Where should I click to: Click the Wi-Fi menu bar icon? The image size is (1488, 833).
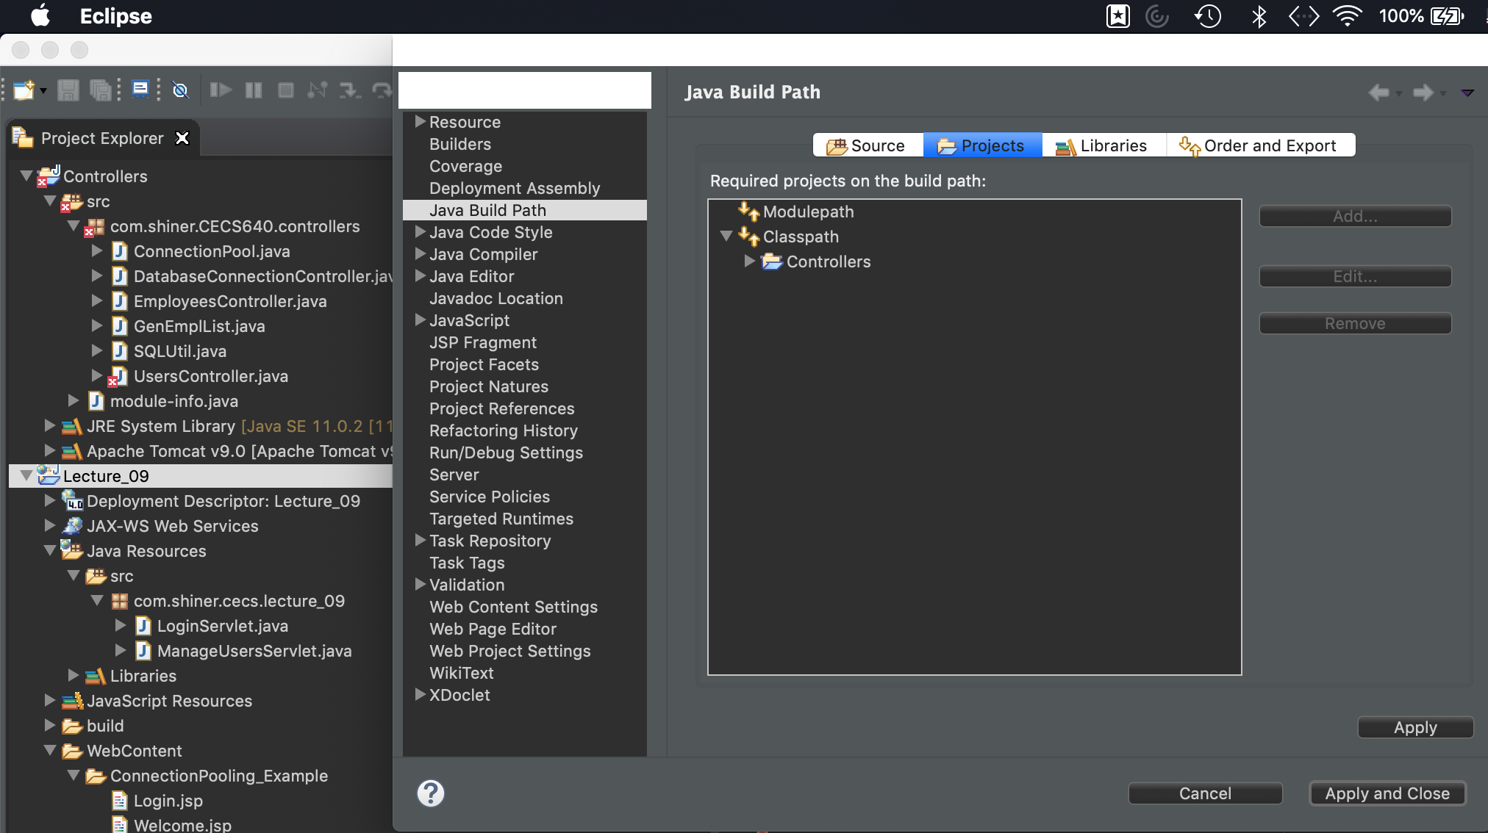pos(1347,16)
